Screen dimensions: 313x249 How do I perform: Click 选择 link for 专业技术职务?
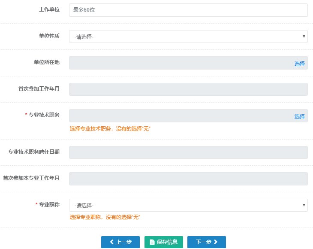pyautogui.click(x=299, y=116)
